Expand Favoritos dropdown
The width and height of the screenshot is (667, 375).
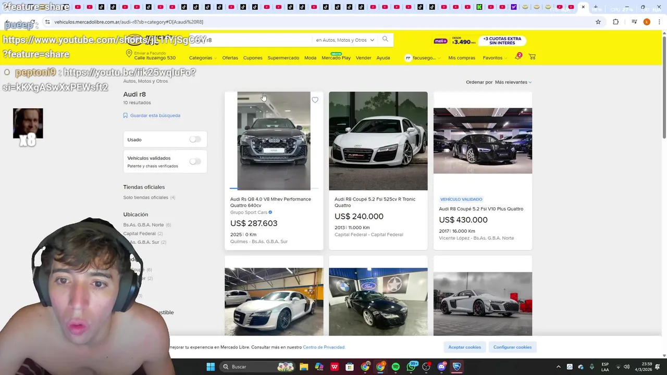pos(495,58)
